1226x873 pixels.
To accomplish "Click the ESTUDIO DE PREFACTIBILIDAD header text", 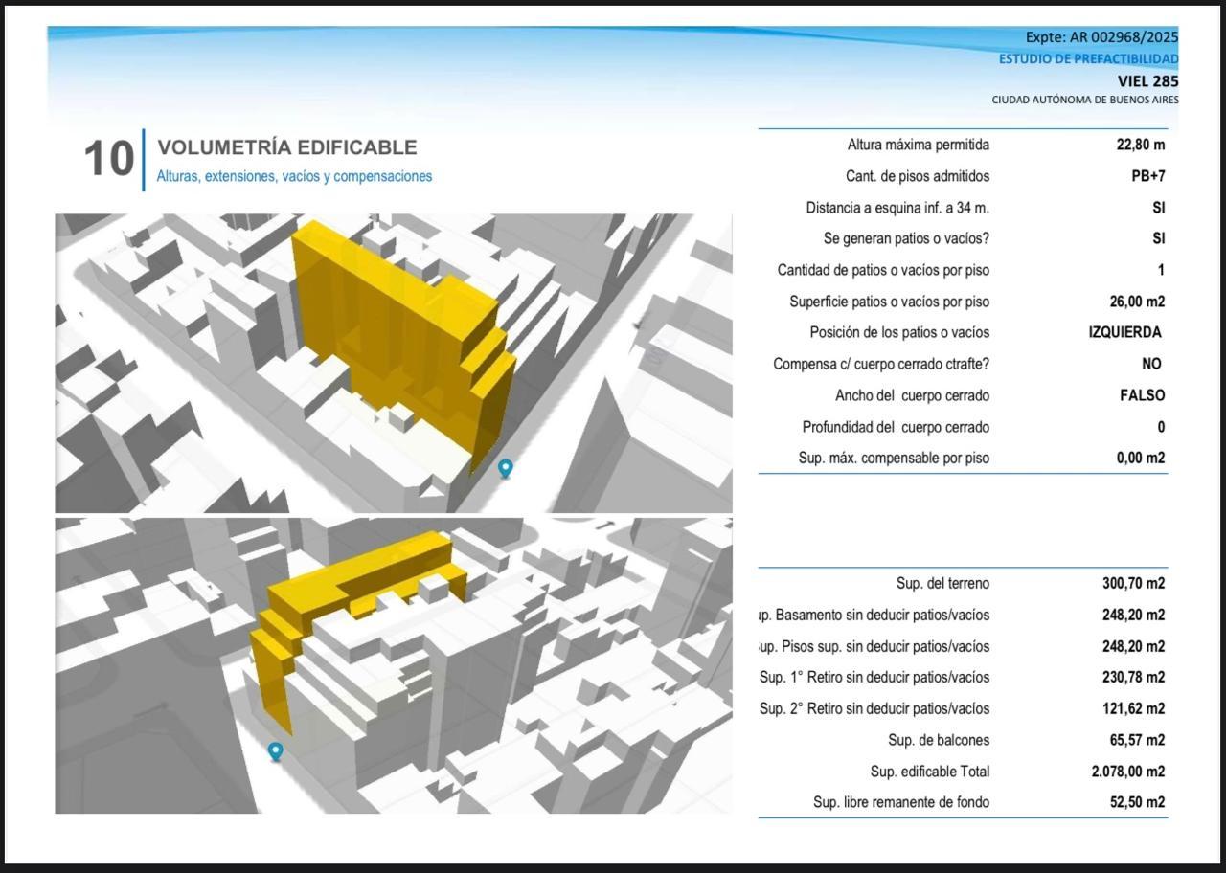I will pos(1088,58).
